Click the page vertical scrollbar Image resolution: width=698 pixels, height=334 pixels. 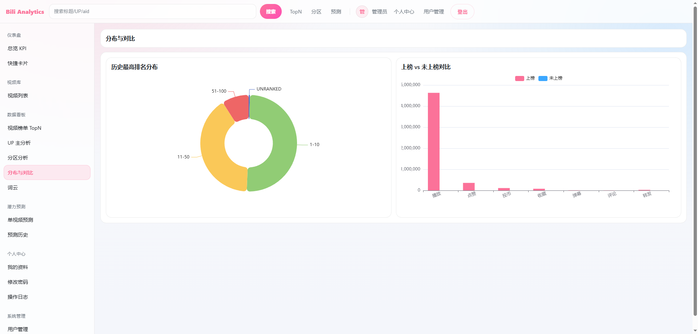(695, 160)
